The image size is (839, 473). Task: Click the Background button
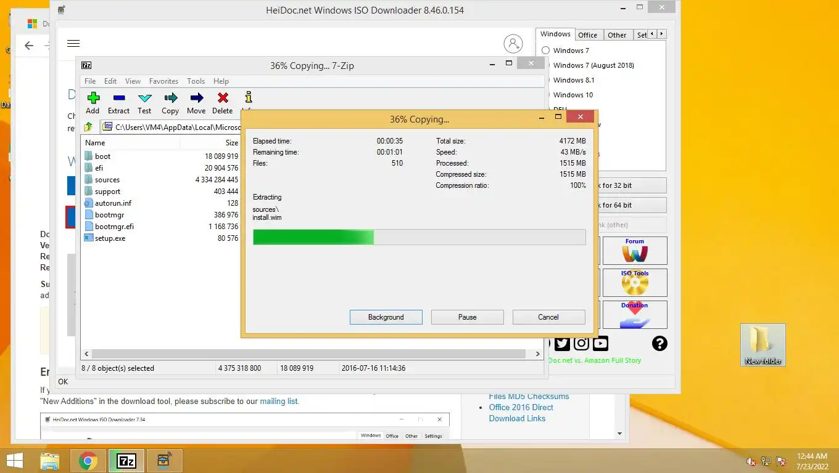pos(386,317)
